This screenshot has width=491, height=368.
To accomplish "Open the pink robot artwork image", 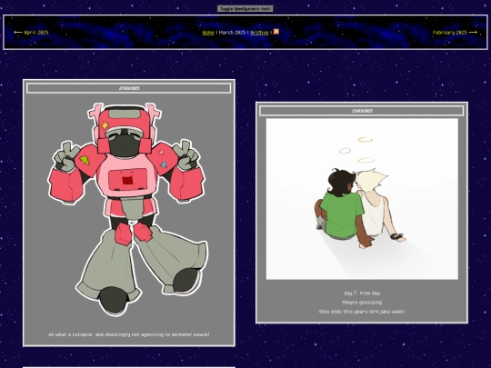I will click(128, 209).
